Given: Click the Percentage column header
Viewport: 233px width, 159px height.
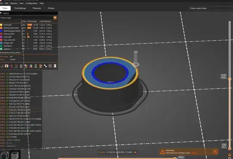Looking at the screenshot, I should [x=32, y=21].
